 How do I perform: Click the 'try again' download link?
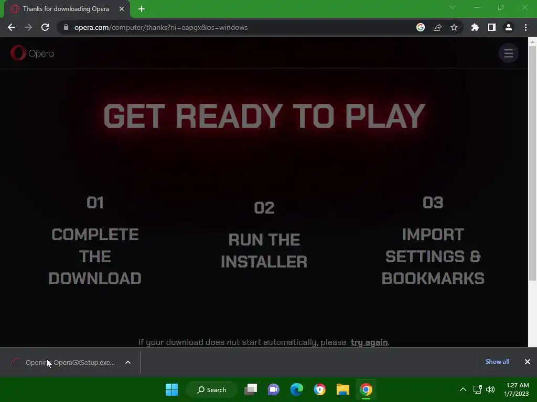369,342
